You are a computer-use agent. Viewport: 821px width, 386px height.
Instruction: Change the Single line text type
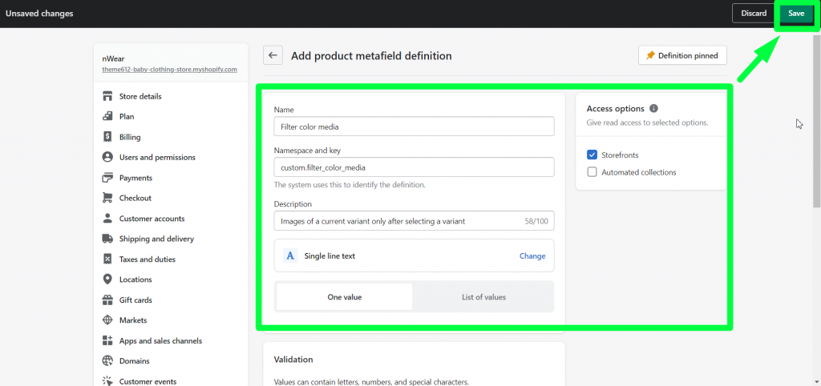pos(532,255)
